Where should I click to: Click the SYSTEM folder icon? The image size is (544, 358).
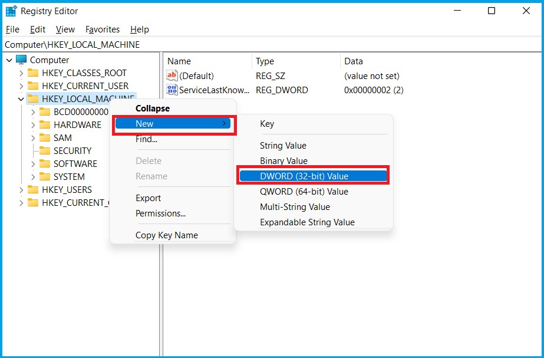[45, 177]
